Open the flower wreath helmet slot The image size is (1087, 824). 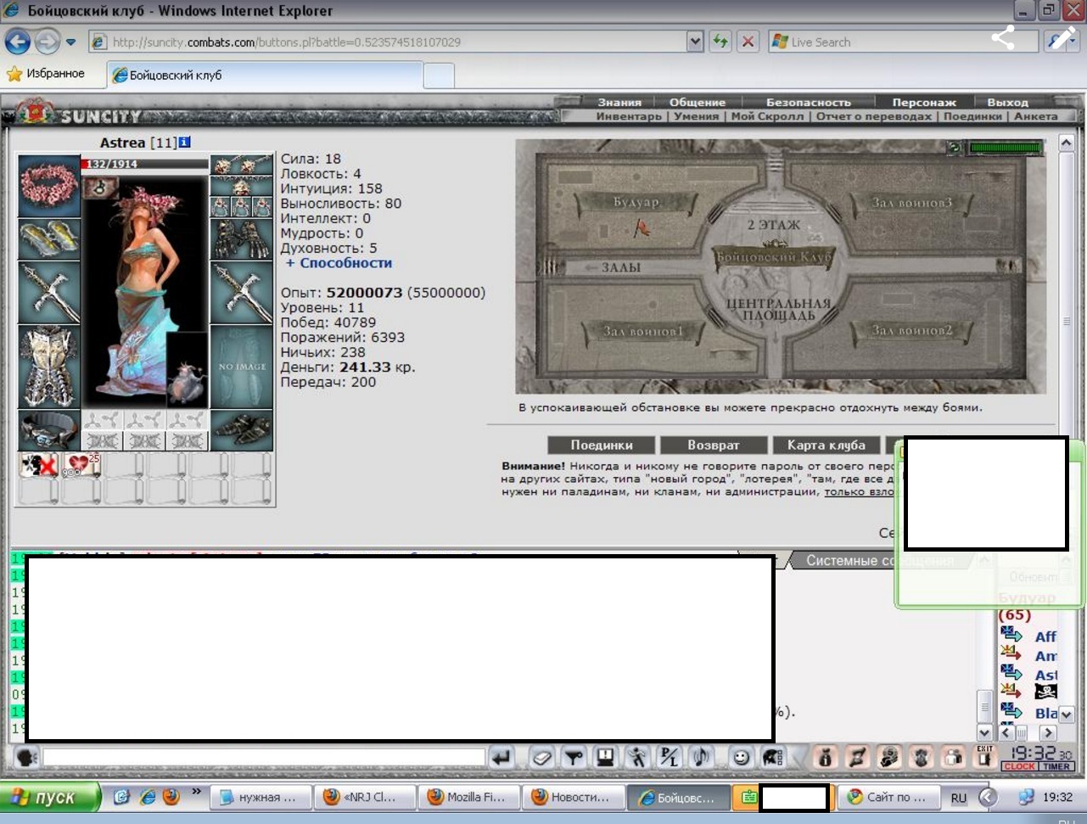pyautogui.click(x=49, y=185)
